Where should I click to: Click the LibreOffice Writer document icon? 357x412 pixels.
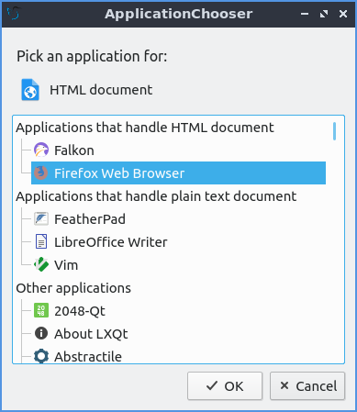[x=41, y=241]
